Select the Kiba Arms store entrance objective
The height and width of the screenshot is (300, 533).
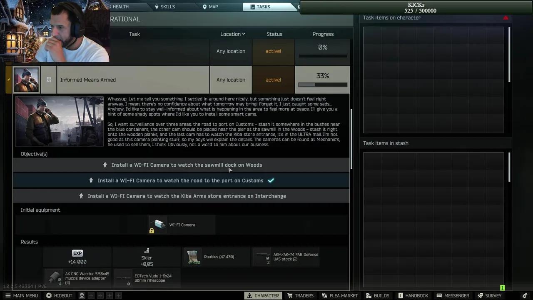point(182,196)
